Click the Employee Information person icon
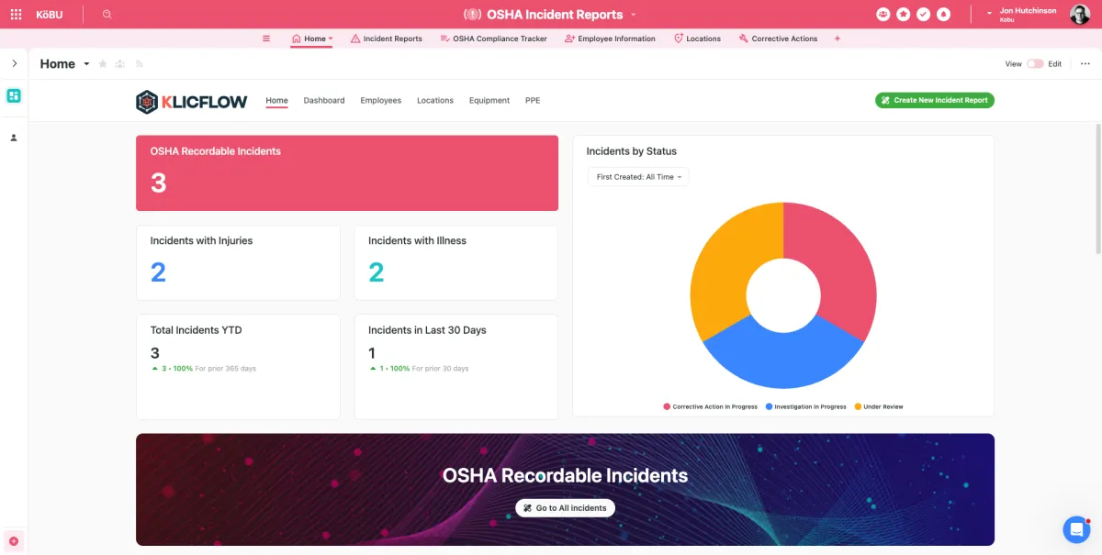 (x=569, y=39)
